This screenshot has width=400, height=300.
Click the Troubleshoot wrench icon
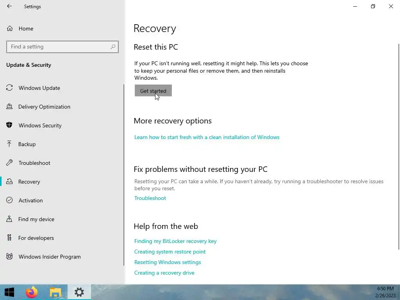(x=9, y=162)
